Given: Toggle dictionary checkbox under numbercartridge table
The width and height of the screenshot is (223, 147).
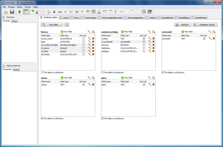Looking at the screenshot, I should click(102, 72).
